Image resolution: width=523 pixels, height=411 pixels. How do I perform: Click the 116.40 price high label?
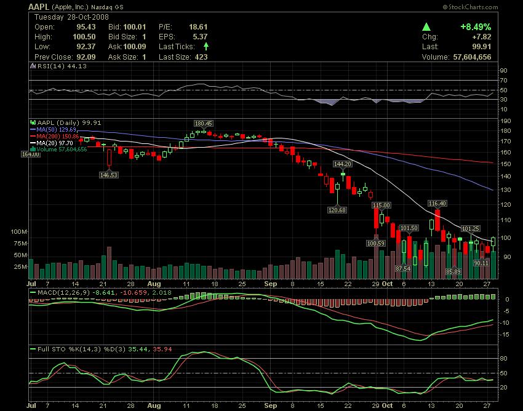(437, 203)
